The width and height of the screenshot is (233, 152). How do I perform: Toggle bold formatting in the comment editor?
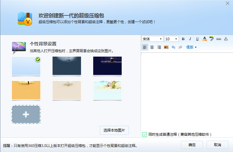[183, 39]
